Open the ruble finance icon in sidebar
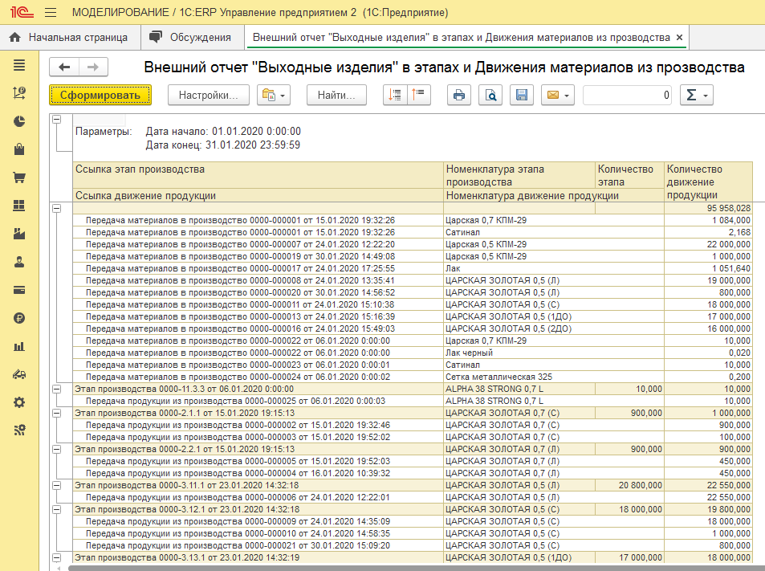Image resolution: width=765 pixels, height=571 pixels. 19,318
